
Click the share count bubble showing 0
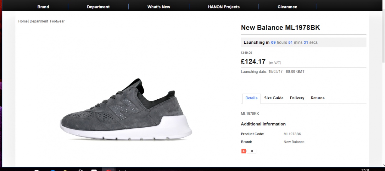tap(252, 151)
